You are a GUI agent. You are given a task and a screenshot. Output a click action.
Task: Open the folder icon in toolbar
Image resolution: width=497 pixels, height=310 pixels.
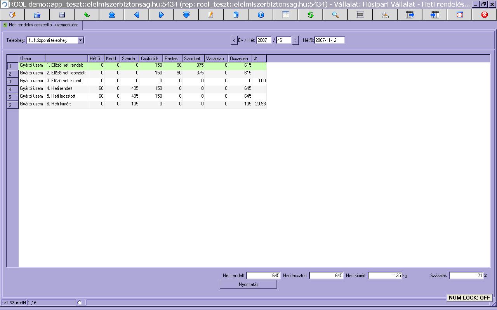(x=37, y=15)
